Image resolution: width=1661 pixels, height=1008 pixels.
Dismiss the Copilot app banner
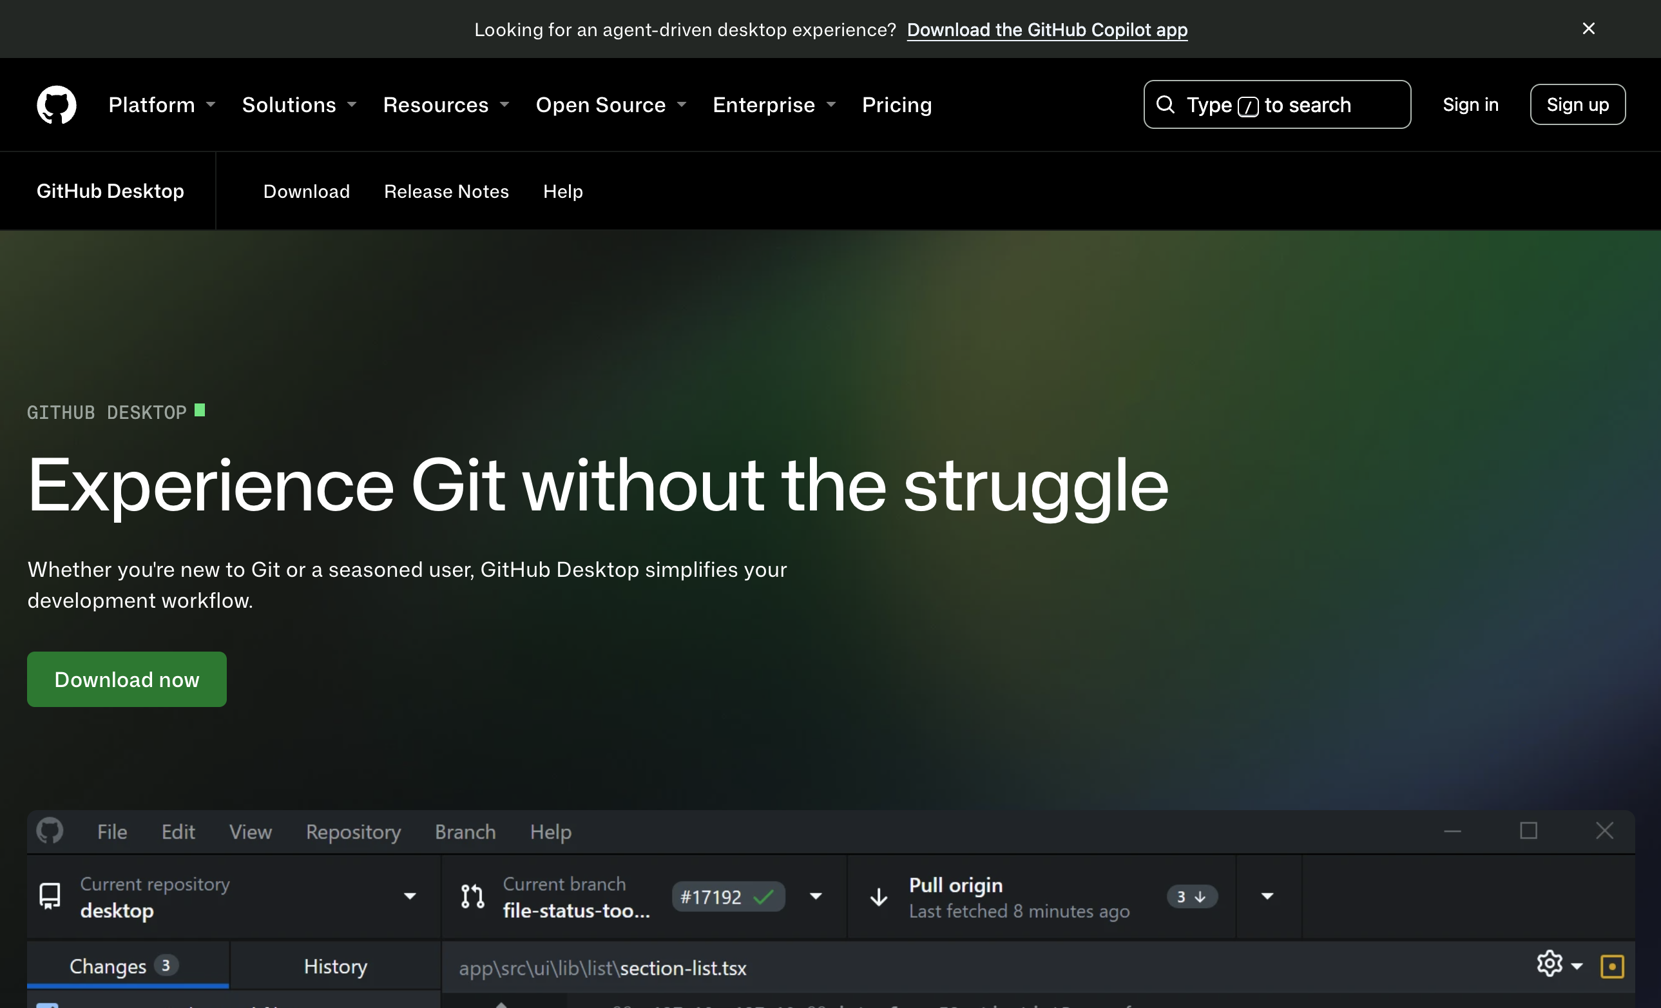click(1588, 28)
